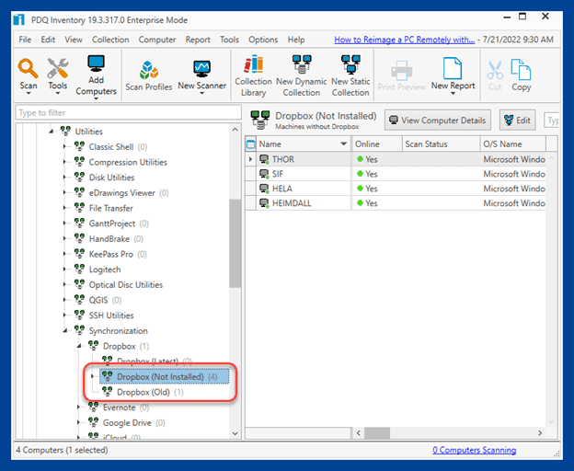Image resolution: width=574 pixels, height=471 pixels.
Task: Expand the THOR row arrow
Action: [251, 159]
